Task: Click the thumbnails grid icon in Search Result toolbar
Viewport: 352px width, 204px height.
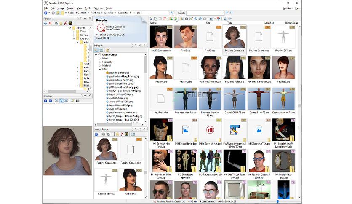Action: pyautogui.click(x=133, y=134)
